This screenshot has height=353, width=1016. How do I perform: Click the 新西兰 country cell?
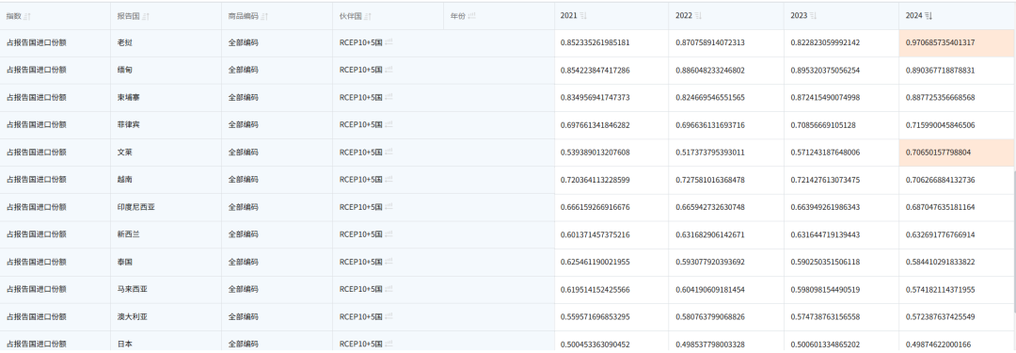coord(166,234)
